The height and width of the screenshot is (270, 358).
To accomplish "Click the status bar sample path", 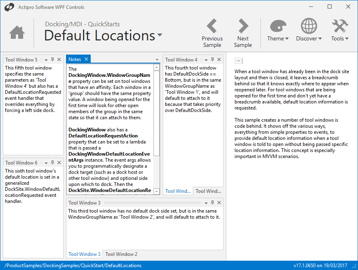I will pyautogui.click(x=73, y=266).
